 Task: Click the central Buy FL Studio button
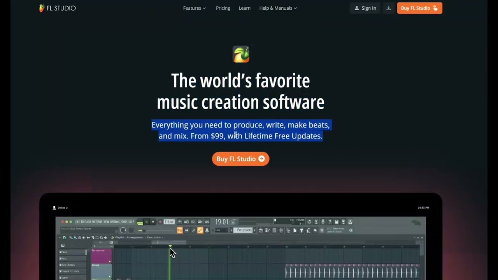click(x=240, y=159)
